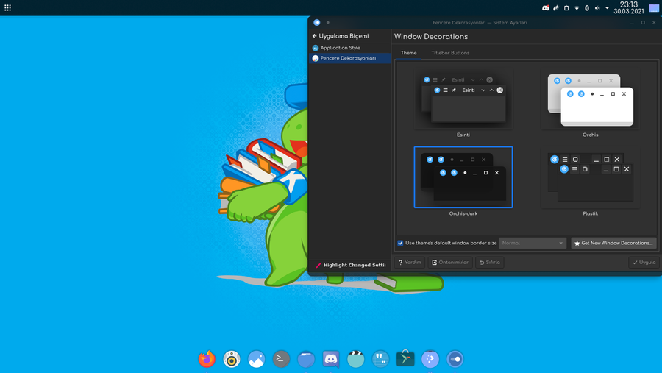Click the Get New Window Decorations button
662x373 pixels.
click(613, 243)
